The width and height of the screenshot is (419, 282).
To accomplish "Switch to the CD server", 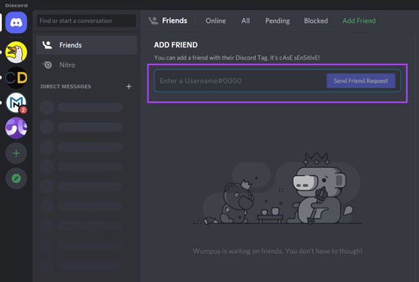I will click(16, 78).
